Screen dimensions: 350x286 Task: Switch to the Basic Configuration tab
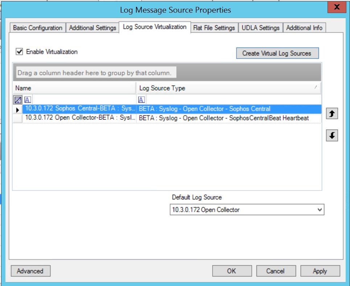pos(38,28)
